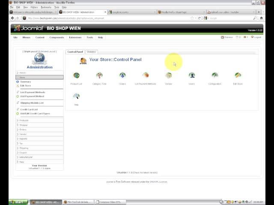Viewport: 274px width, 205px height.
Task: Click the Check for latest version link
Action: point(145,173)
